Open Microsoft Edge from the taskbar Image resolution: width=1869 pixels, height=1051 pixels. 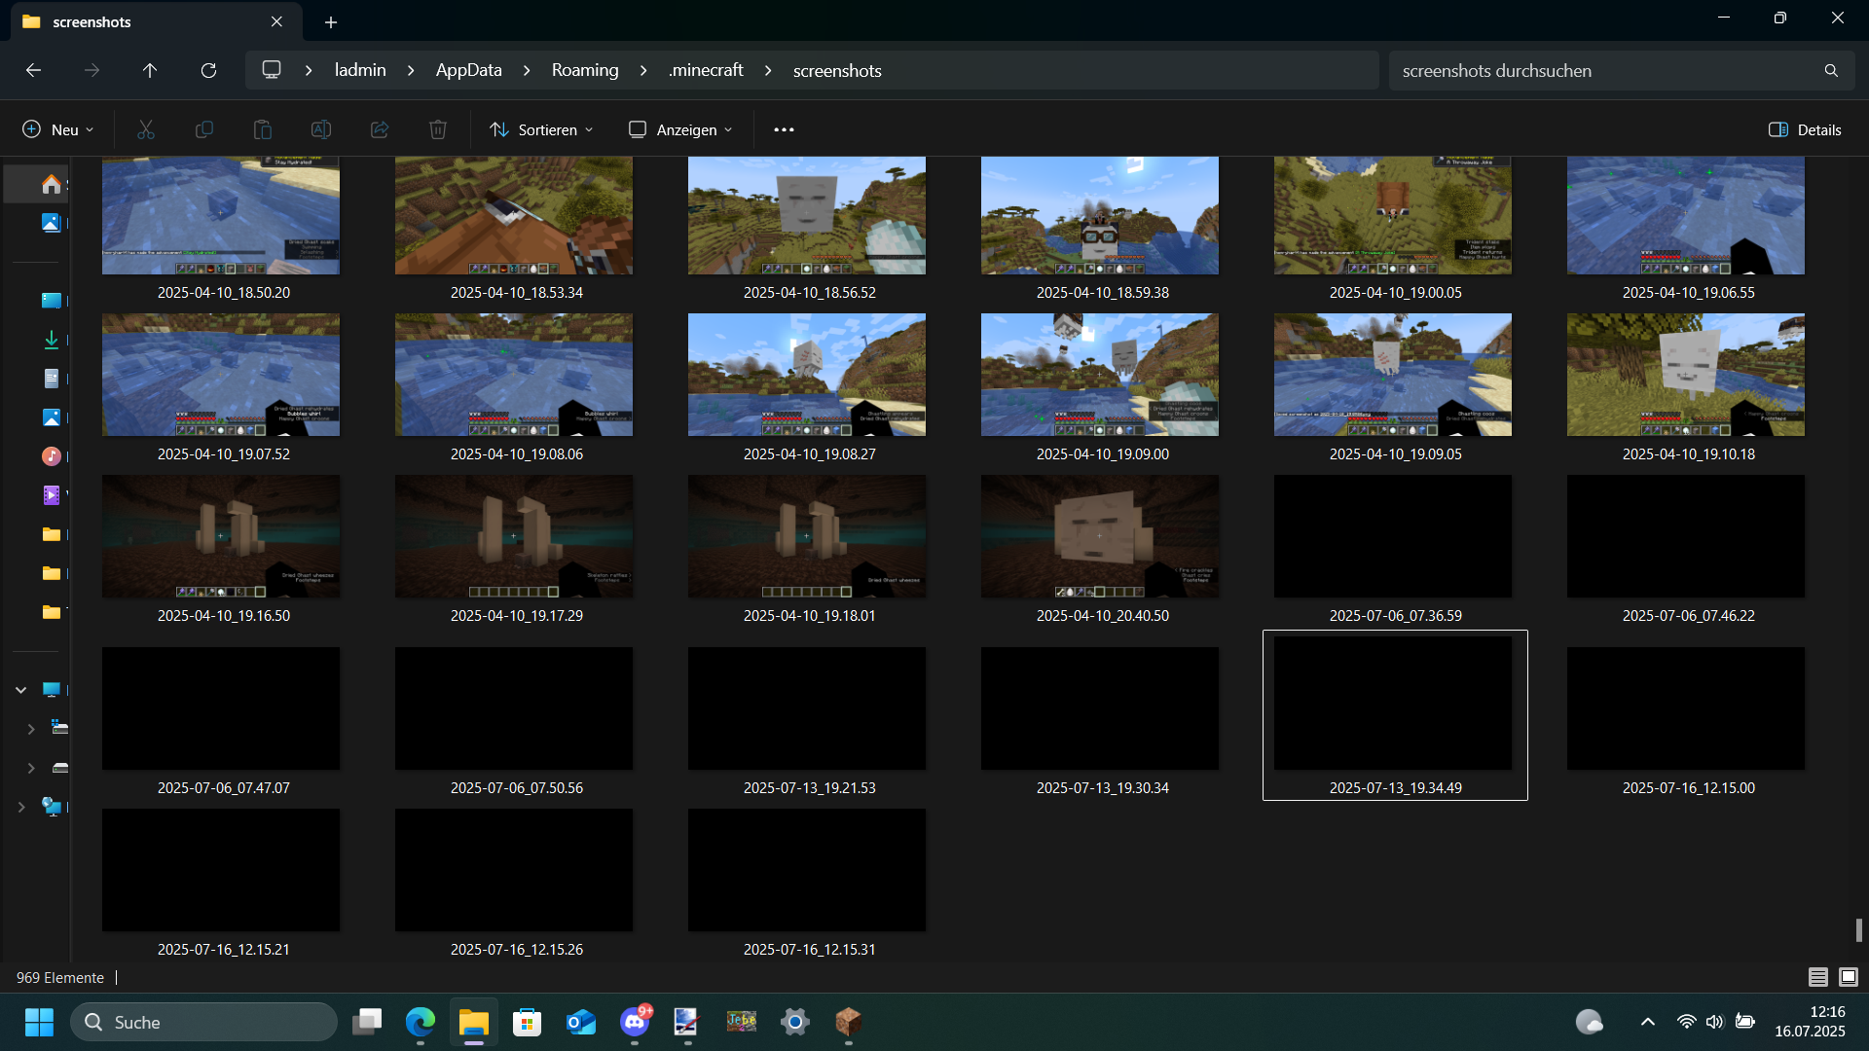(421, 1022)
